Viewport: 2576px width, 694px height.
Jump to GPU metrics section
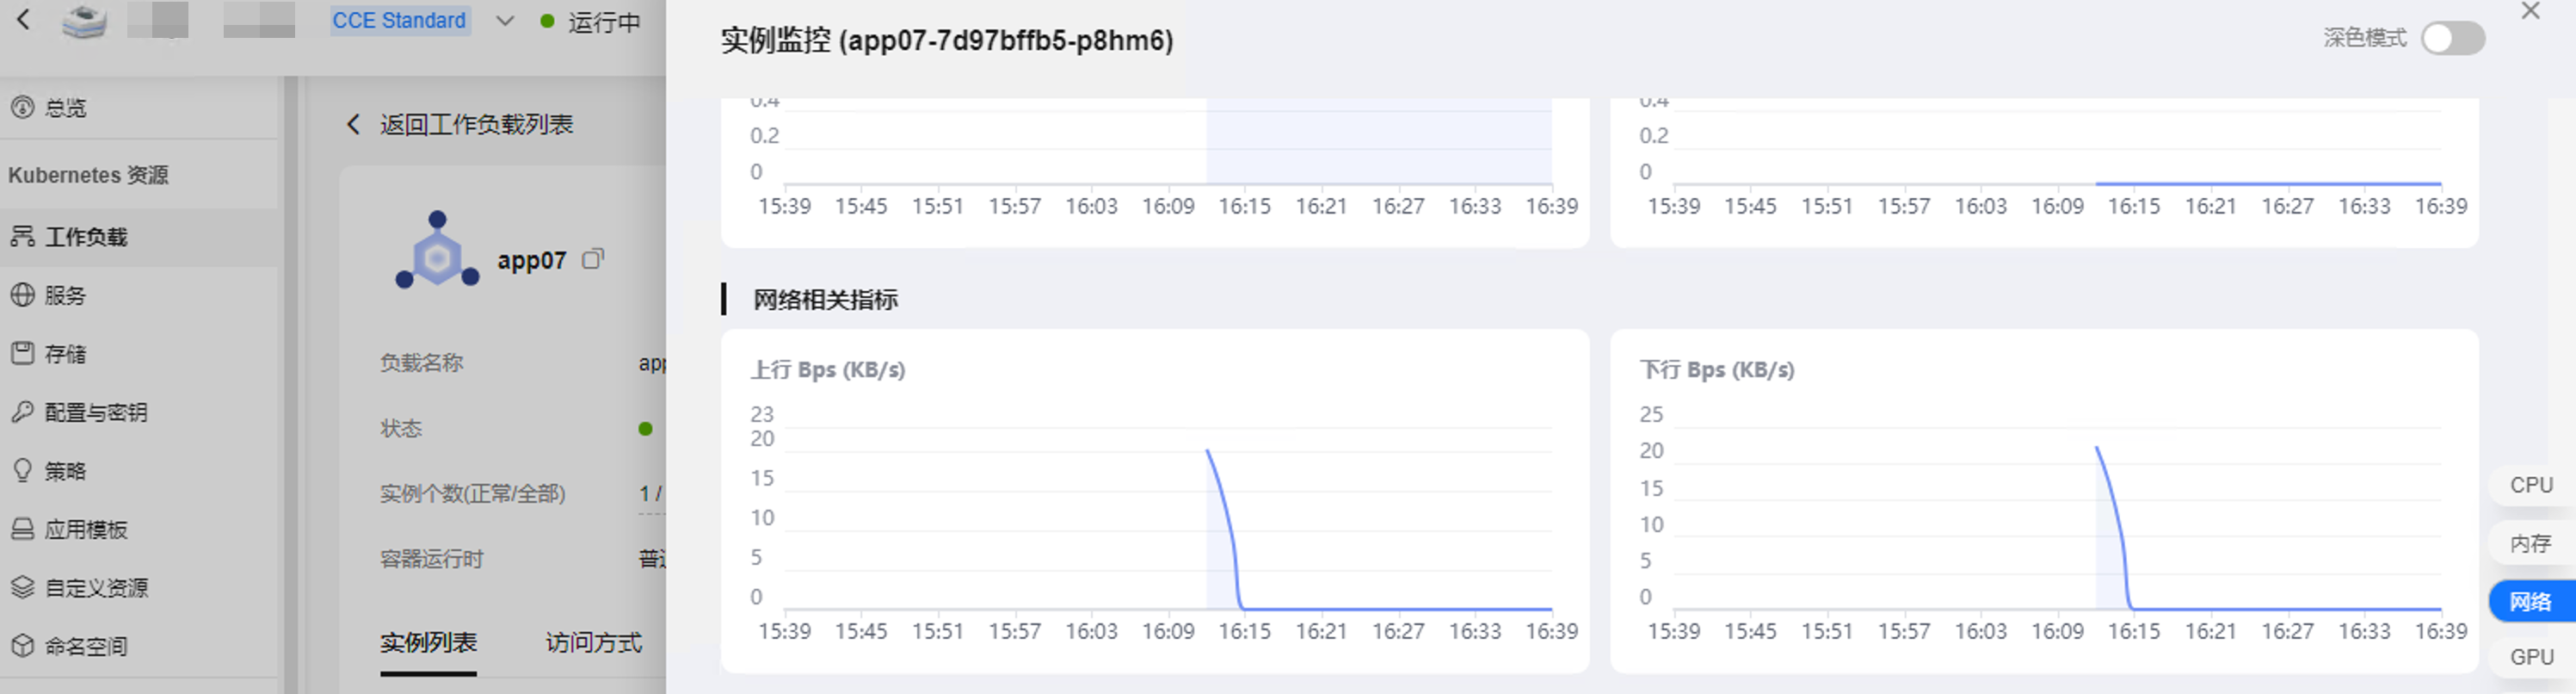[2530, 657]
